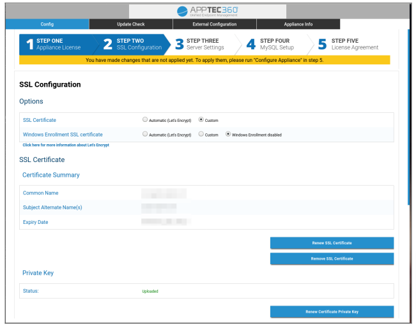Open the Config tab
Image resolution: width=416 pixels, height=326 pixels.
[x=47, y=24]
